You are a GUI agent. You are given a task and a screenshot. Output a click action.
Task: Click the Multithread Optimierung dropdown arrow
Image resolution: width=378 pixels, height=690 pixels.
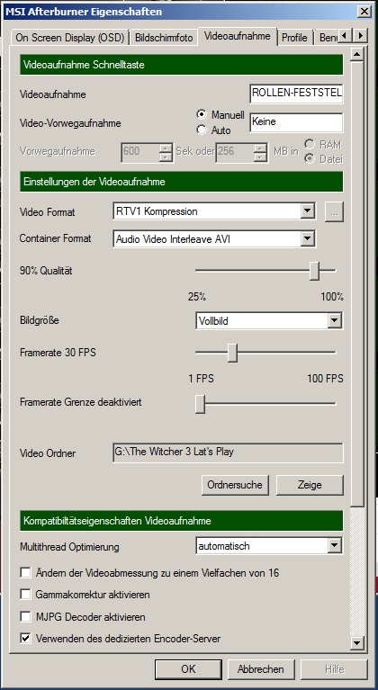point(336,546)
